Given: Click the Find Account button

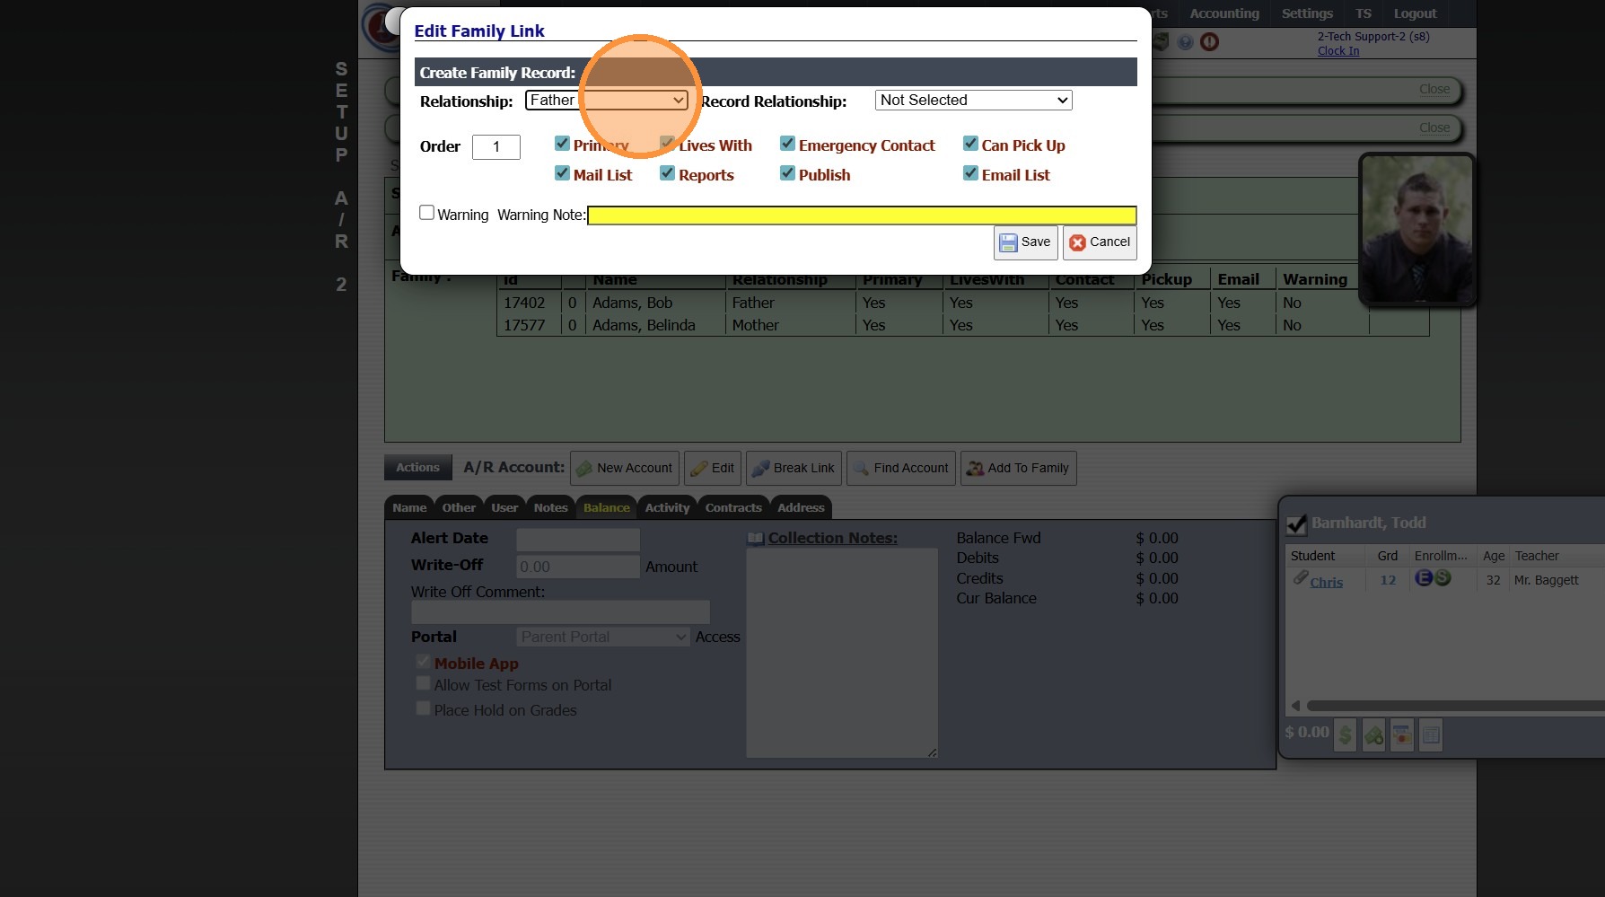Looking at the screenshot, I should point(901,468).
